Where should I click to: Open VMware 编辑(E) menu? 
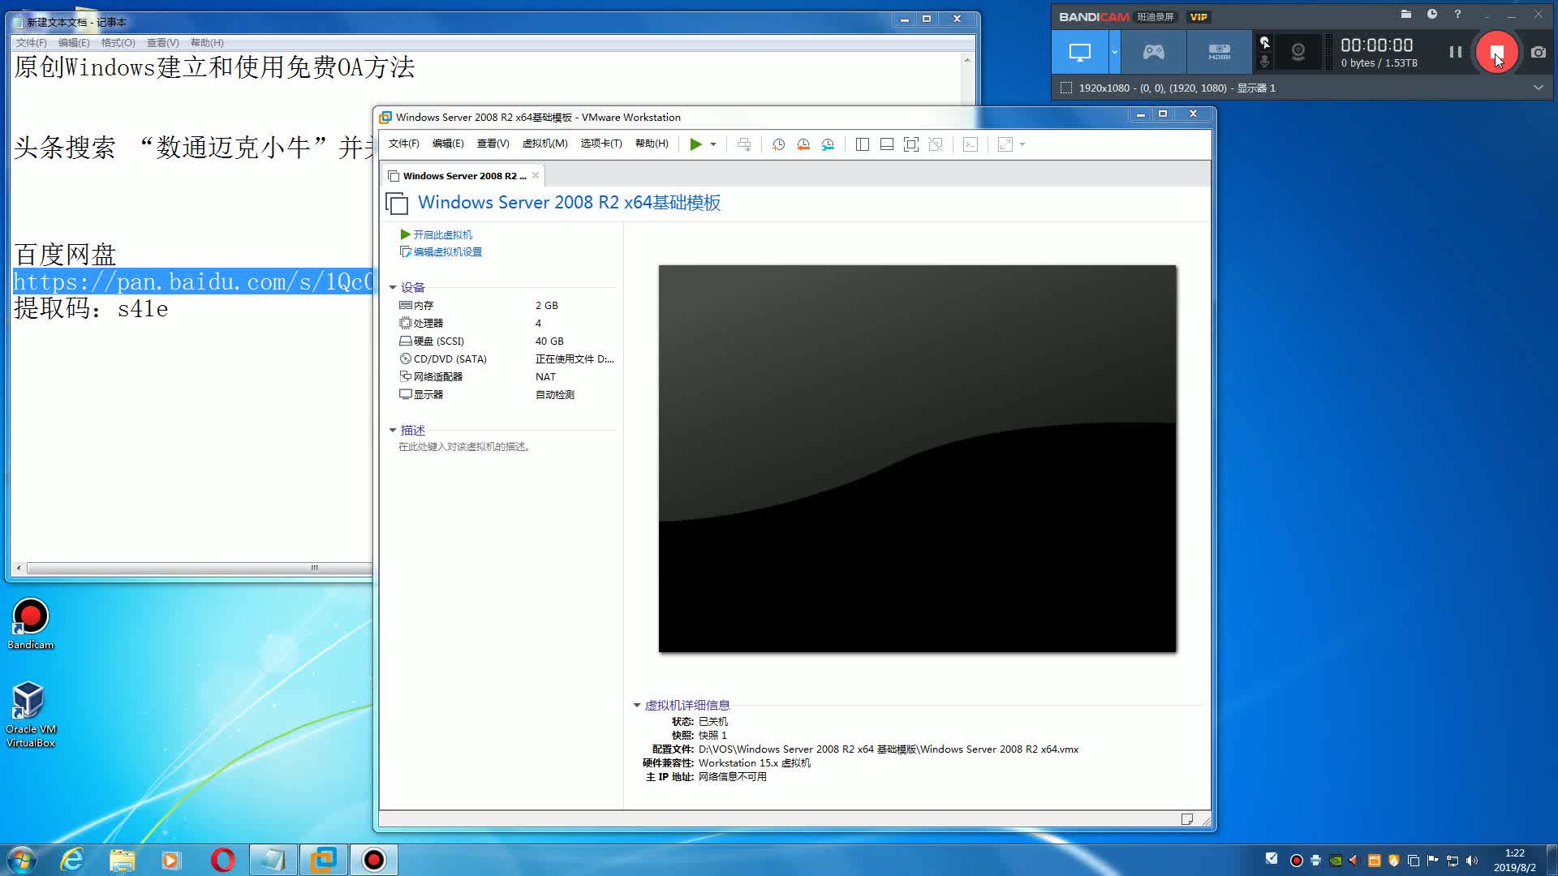tap(448, 144)
